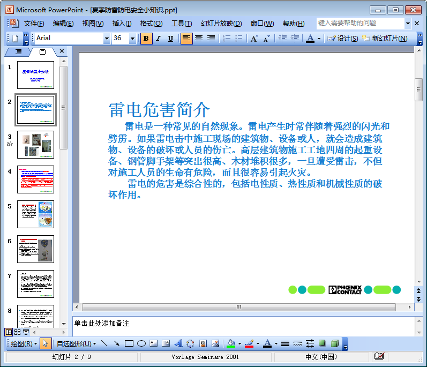Select slide 1 thumbnail
Viewport: 427px width, 367px height.
[36, 75]
